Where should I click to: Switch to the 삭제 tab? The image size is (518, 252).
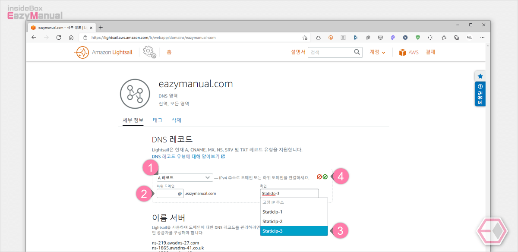(x=177, y=120)
